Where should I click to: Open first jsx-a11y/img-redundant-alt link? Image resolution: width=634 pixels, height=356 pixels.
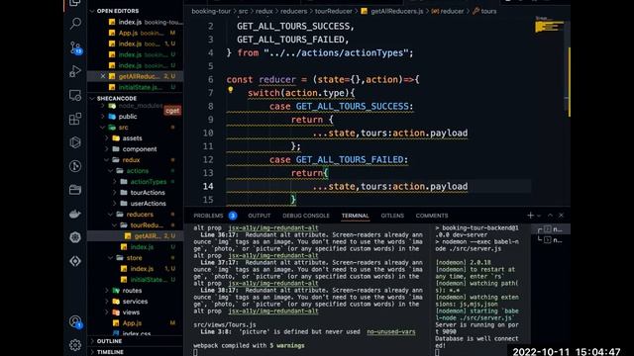[273, 227]
